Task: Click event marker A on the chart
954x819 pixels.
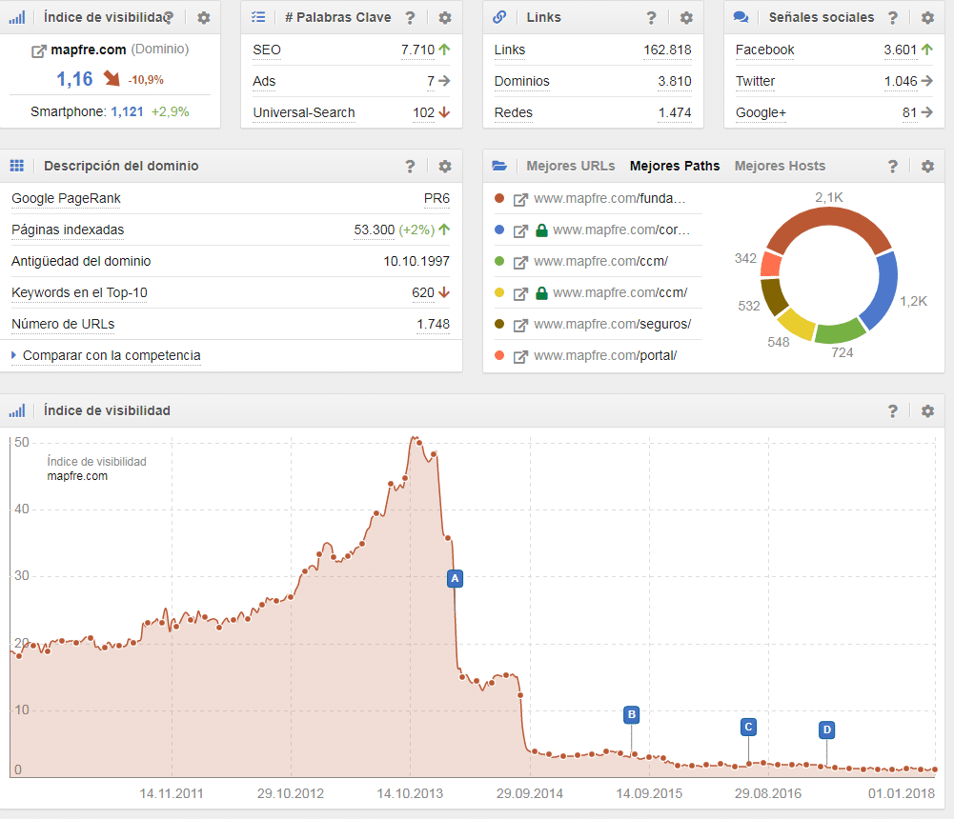Action: tap(456, 579)
